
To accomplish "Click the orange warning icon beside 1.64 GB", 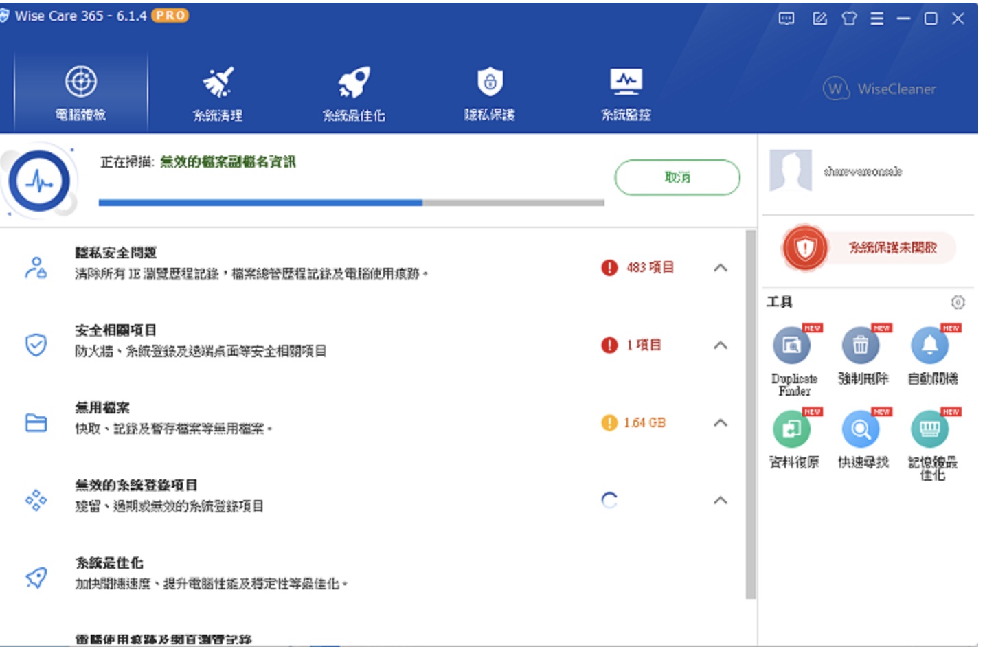I will click(x=609, y=422).
